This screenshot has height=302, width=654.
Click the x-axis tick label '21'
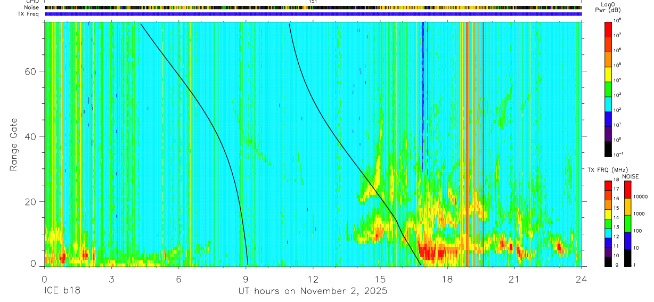click(x=514, y=279)
